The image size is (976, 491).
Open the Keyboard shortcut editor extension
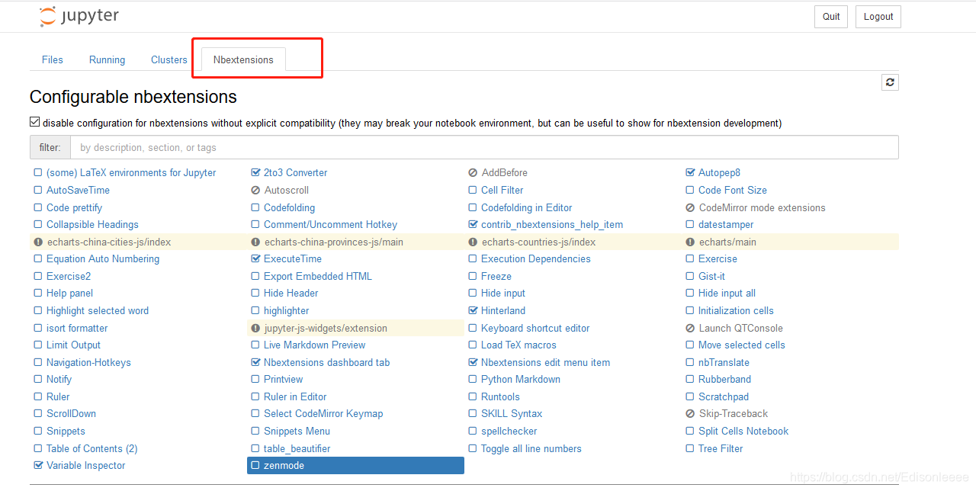pos(535,329)
